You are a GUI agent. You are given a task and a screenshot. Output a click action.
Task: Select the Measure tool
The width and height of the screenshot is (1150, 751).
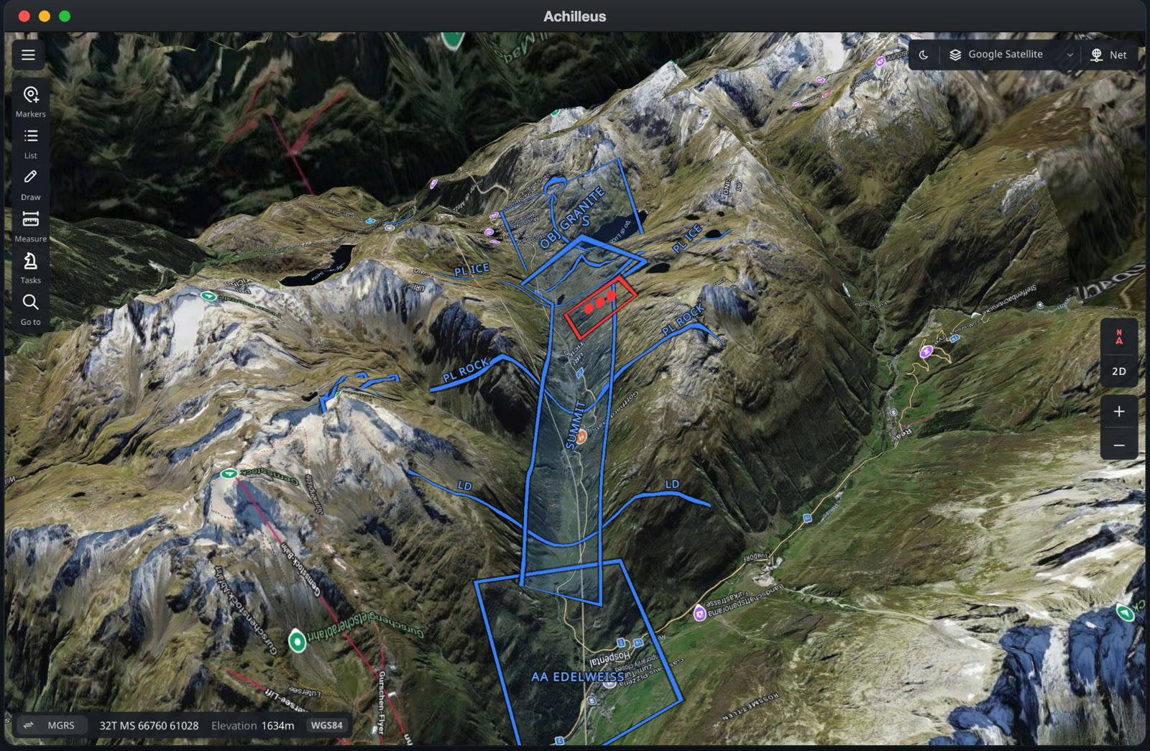click(x=30, y=226)
